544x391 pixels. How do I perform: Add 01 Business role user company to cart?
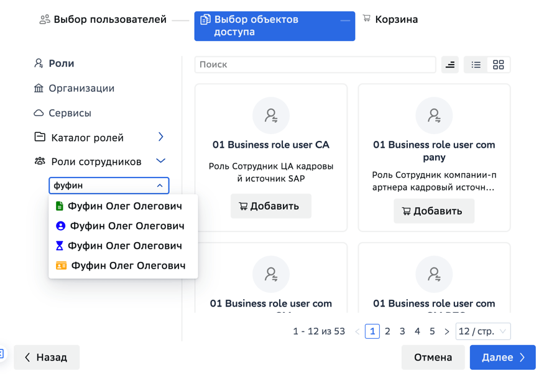click(x=434, y=211)
